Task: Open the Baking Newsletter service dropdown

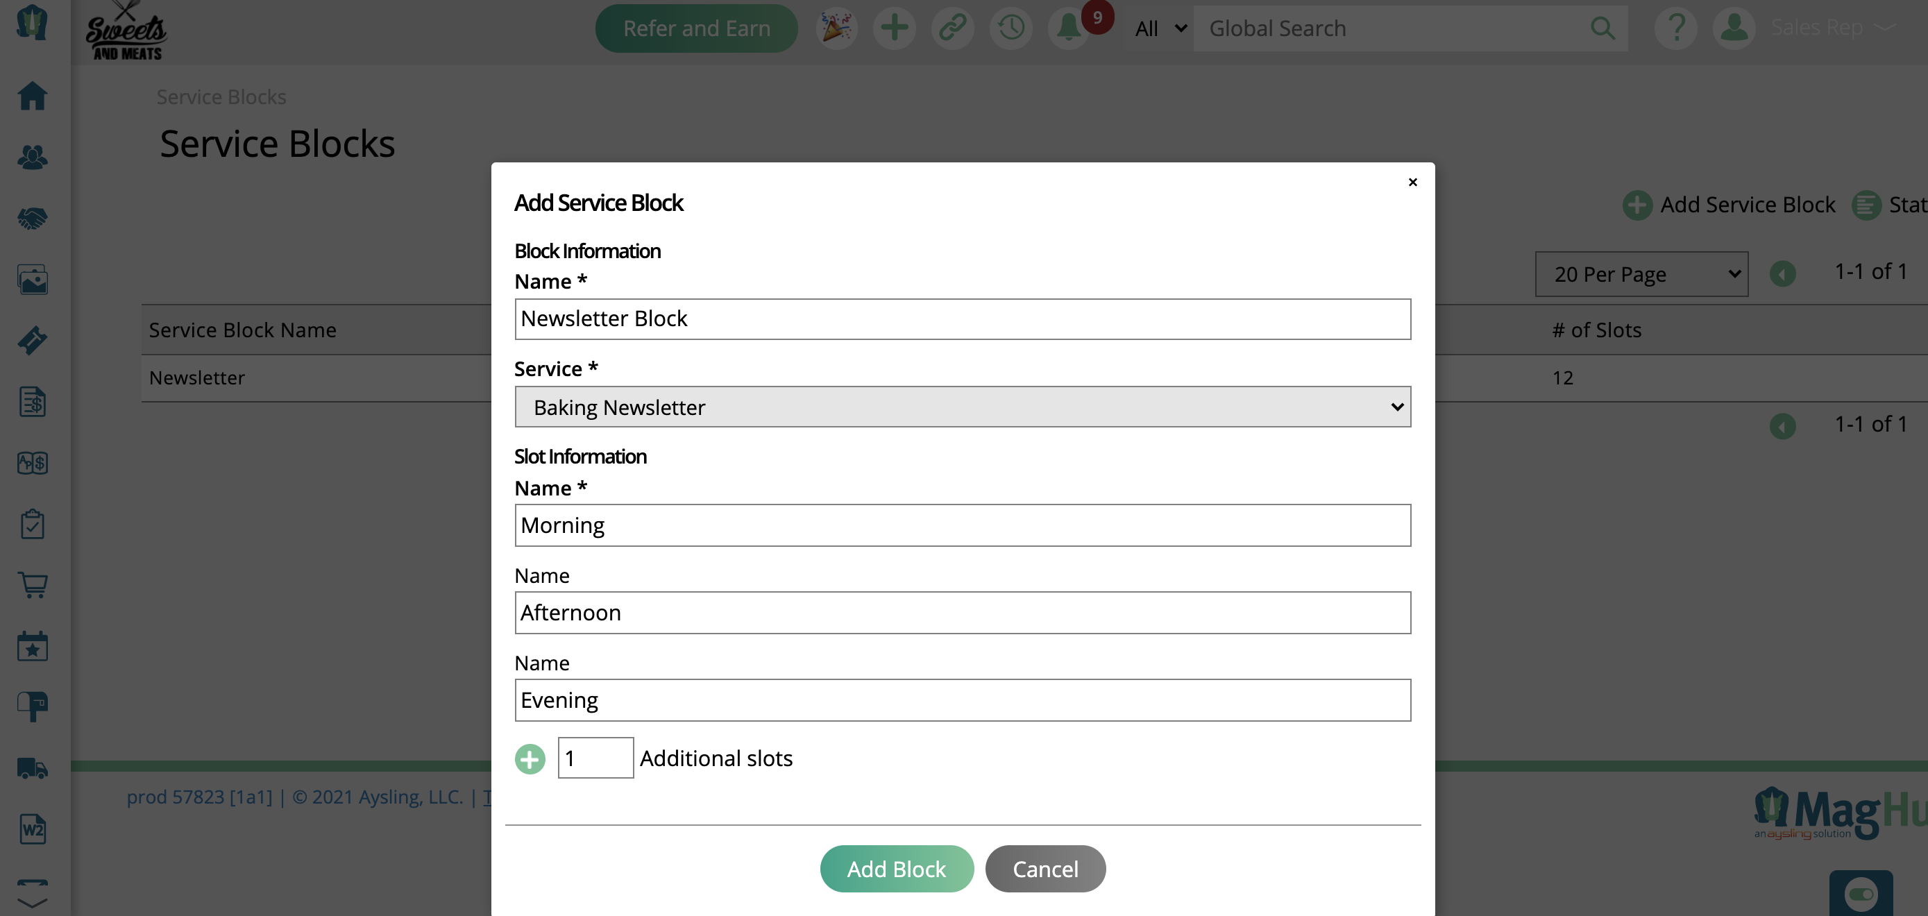Action: click(x=962, y=407)
